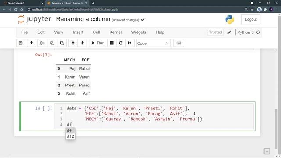281x158 pixels.
Task: Restart the kernel circular arrow icon
Action: 121,43
